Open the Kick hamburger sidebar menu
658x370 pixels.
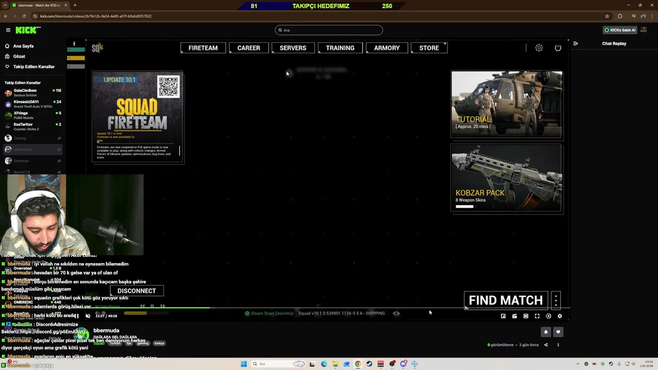[x=8, y=30]
